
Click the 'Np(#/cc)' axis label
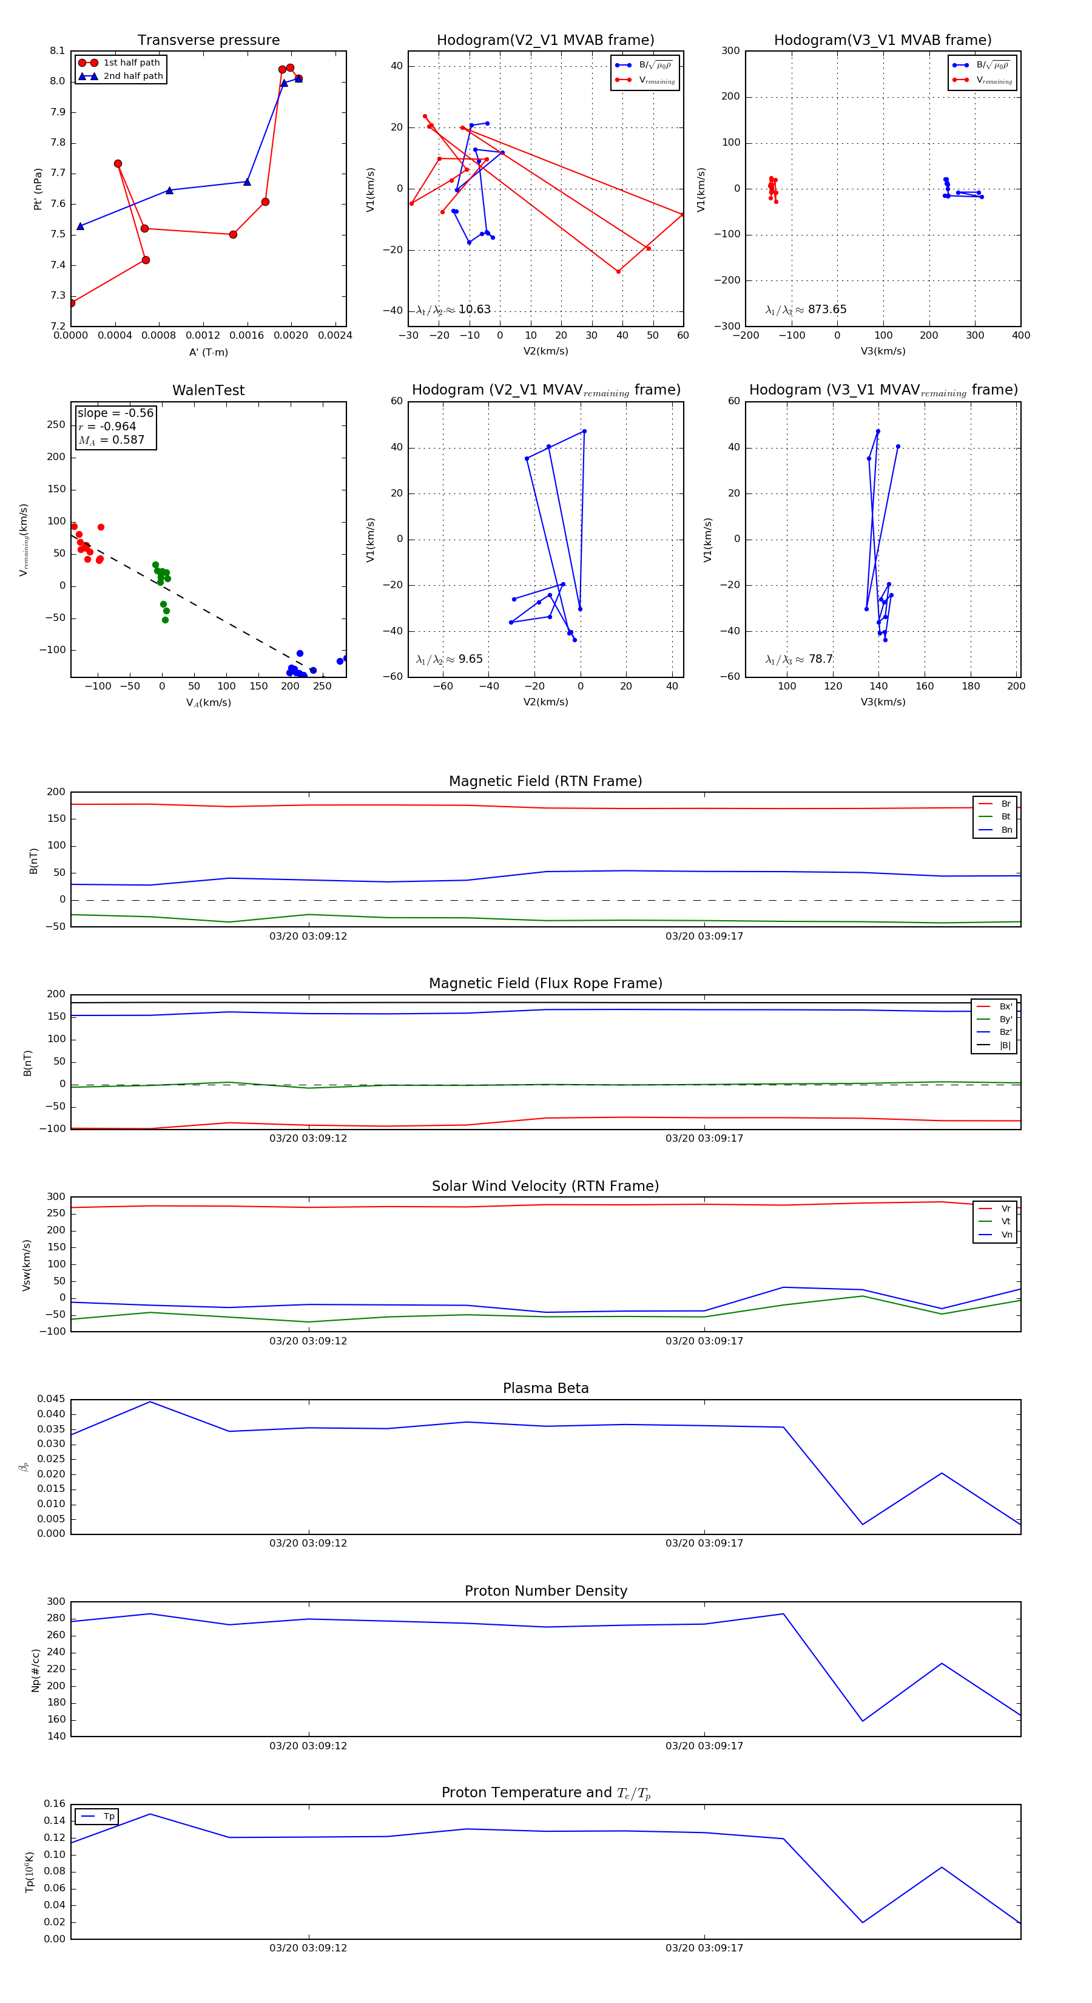[35, 1670]
